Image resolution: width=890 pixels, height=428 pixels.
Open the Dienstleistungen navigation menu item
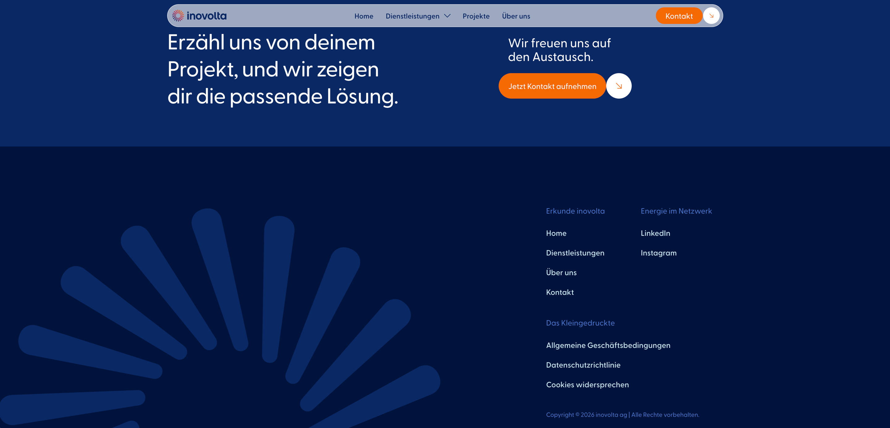pyautogui.click(x=413, y=16)
